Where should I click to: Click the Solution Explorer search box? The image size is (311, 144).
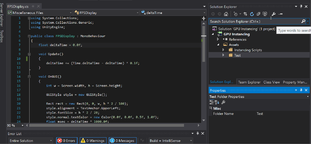click(x=255, y=21)
